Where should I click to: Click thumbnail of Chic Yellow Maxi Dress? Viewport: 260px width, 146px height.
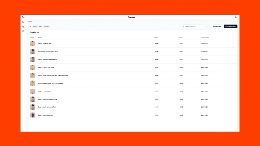click(x=33, y=83)
